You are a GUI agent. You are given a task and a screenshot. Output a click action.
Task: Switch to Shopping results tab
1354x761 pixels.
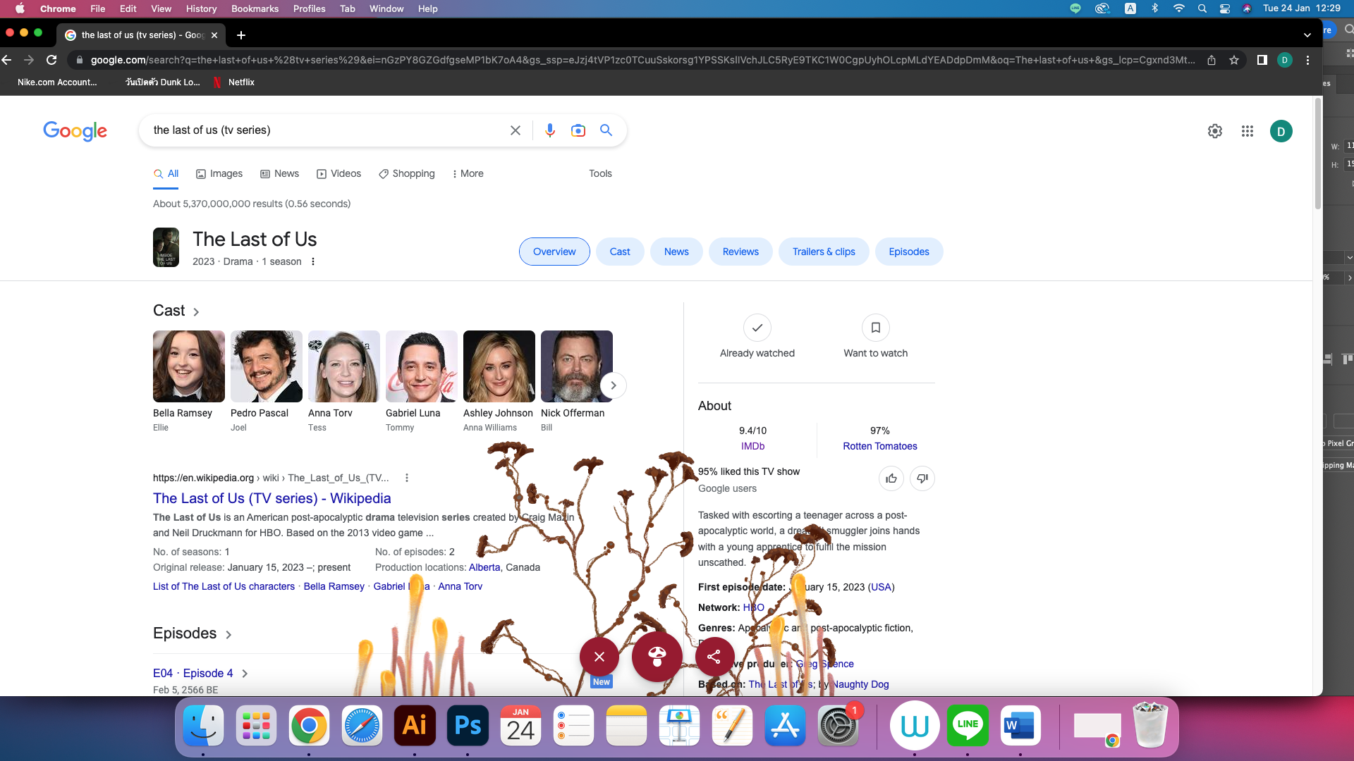[x=407, y=174]
